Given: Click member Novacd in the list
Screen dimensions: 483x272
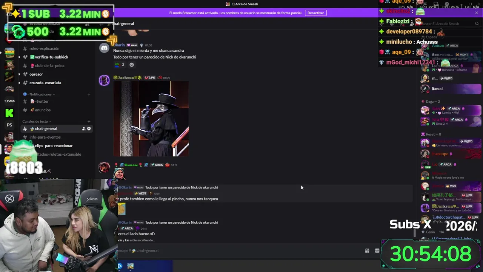Looking at the screenshot, I should click(x=451, y=89).
